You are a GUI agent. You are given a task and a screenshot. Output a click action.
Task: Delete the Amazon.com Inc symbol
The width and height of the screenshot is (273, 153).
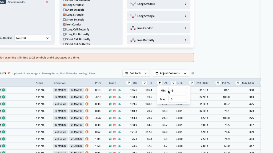47,2
